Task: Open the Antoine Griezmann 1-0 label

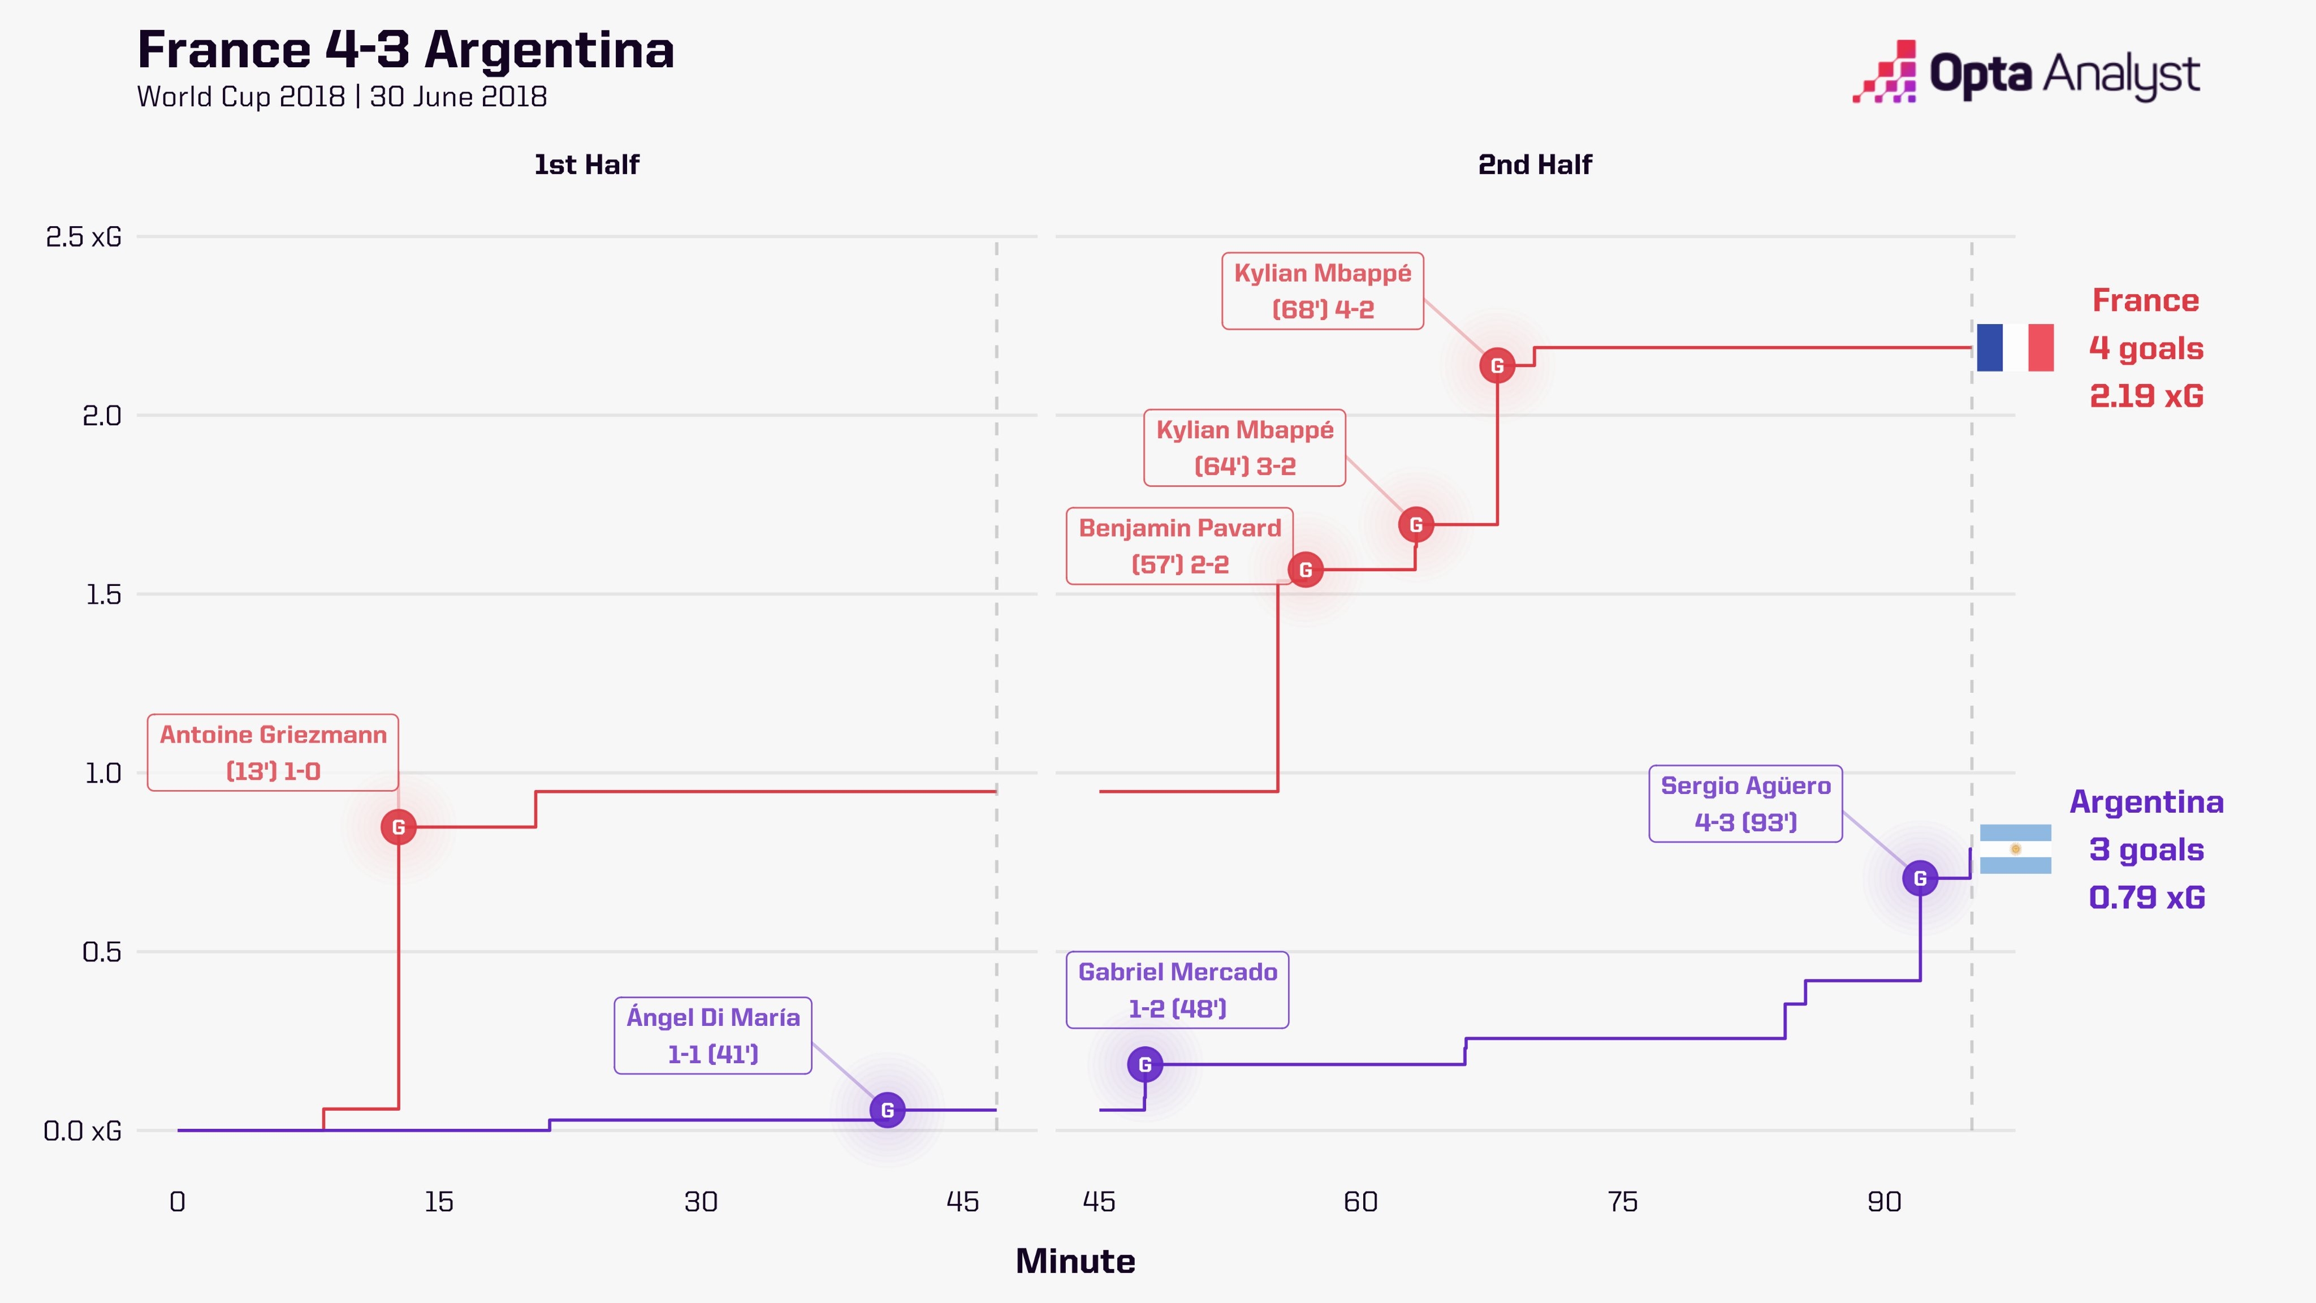Action: [273, 753]
